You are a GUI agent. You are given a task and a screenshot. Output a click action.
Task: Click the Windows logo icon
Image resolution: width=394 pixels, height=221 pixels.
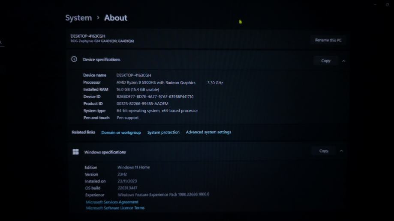[x=75, y=152]
